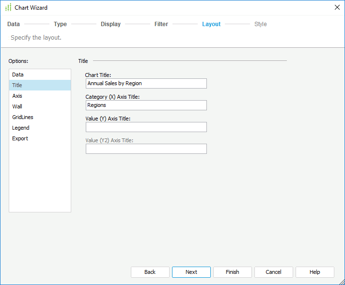Close the Chart Wizard dialog
This screenshot has height=285, width=345.
coord(337,7)
